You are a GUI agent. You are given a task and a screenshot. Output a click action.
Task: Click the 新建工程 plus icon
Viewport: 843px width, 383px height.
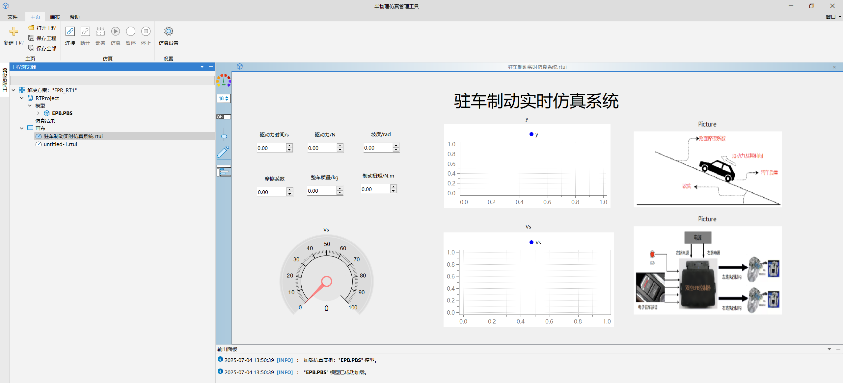pyautogui.click(x=14, y=32)
